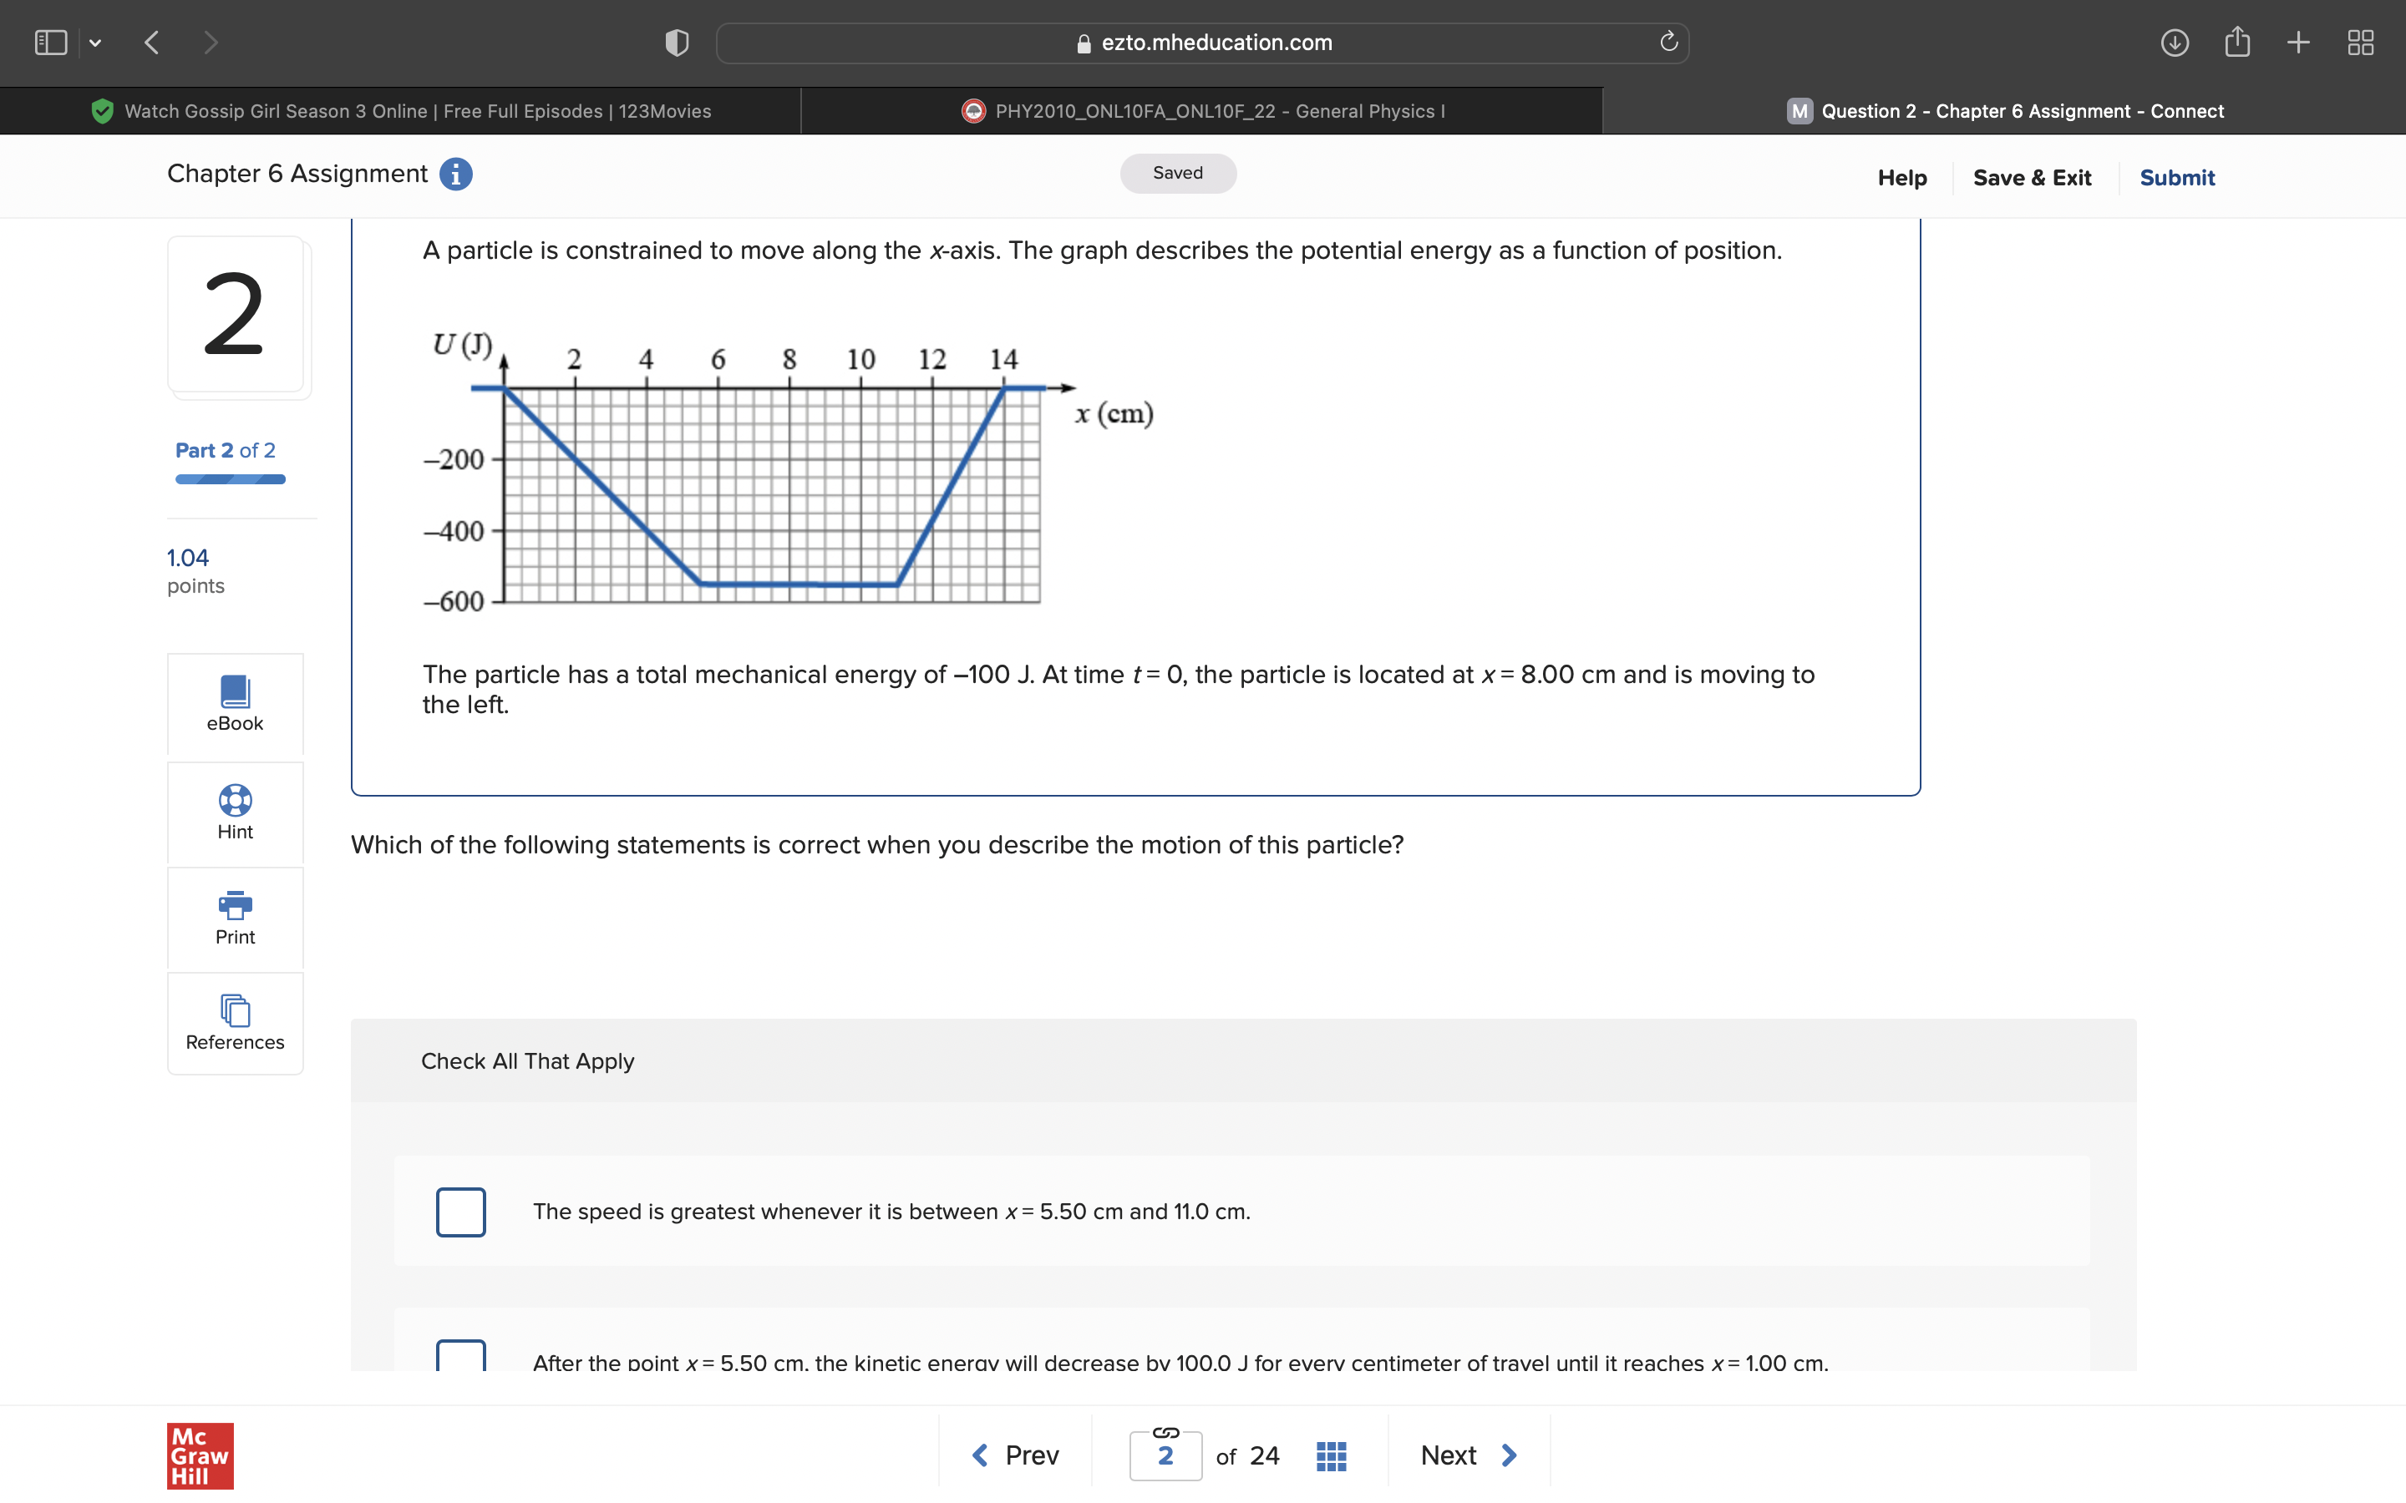Viewport: 2406px width, 1503px height.
Task: Show tab overview with the grid icon
Action: pyautogui.click(x=2360, y=42)
